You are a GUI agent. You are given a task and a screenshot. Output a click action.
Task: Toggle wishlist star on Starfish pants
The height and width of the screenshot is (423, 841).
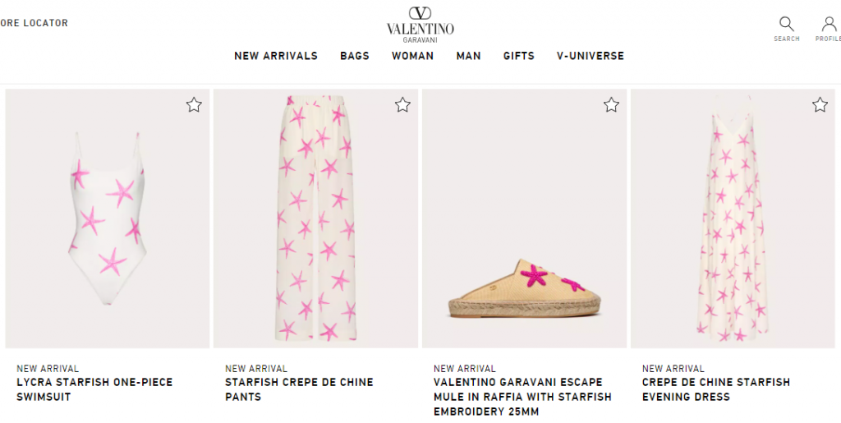pos(402,104)
